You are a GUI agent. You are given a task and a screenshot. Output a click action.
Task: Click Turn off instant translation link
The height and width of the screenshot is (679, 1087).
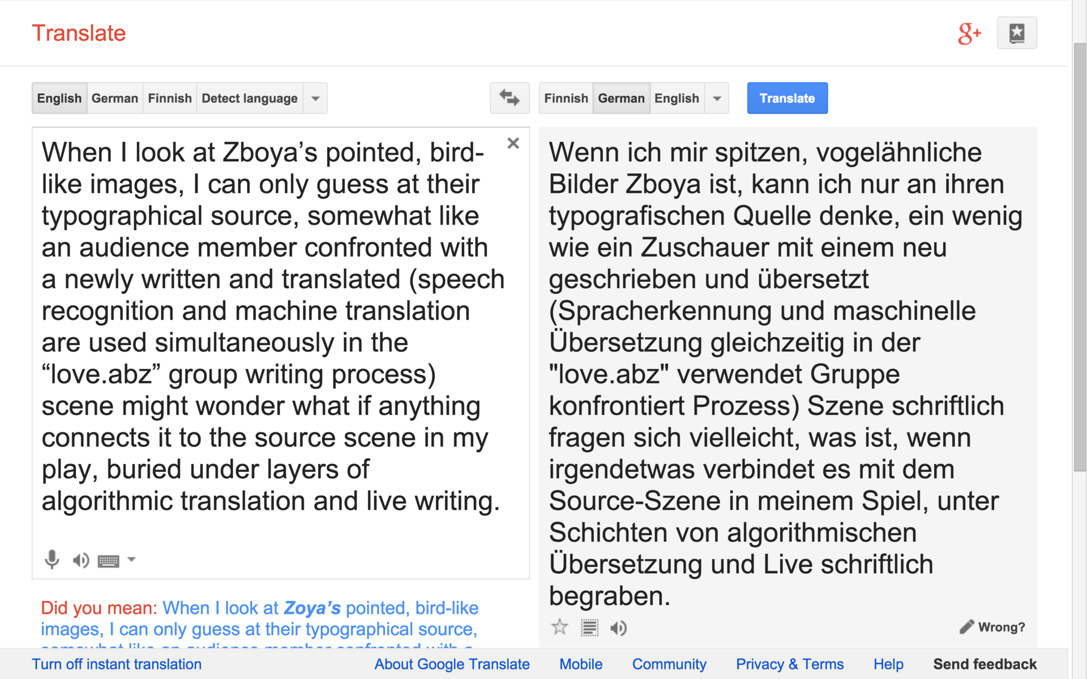117,664
